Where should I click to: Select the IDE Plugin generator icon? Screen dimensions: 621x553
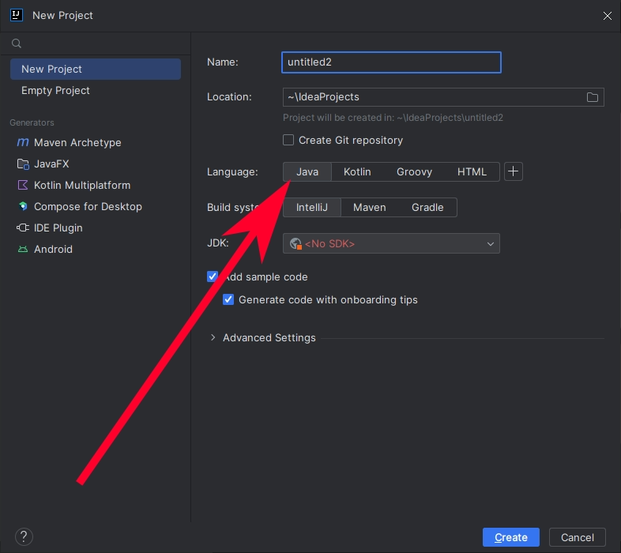pyautogui.click(x=22, y=228)
